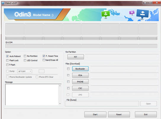The width and height of the screenshot is (161, 119).
Task: Click the Exit button
Action: click(146, 115)
